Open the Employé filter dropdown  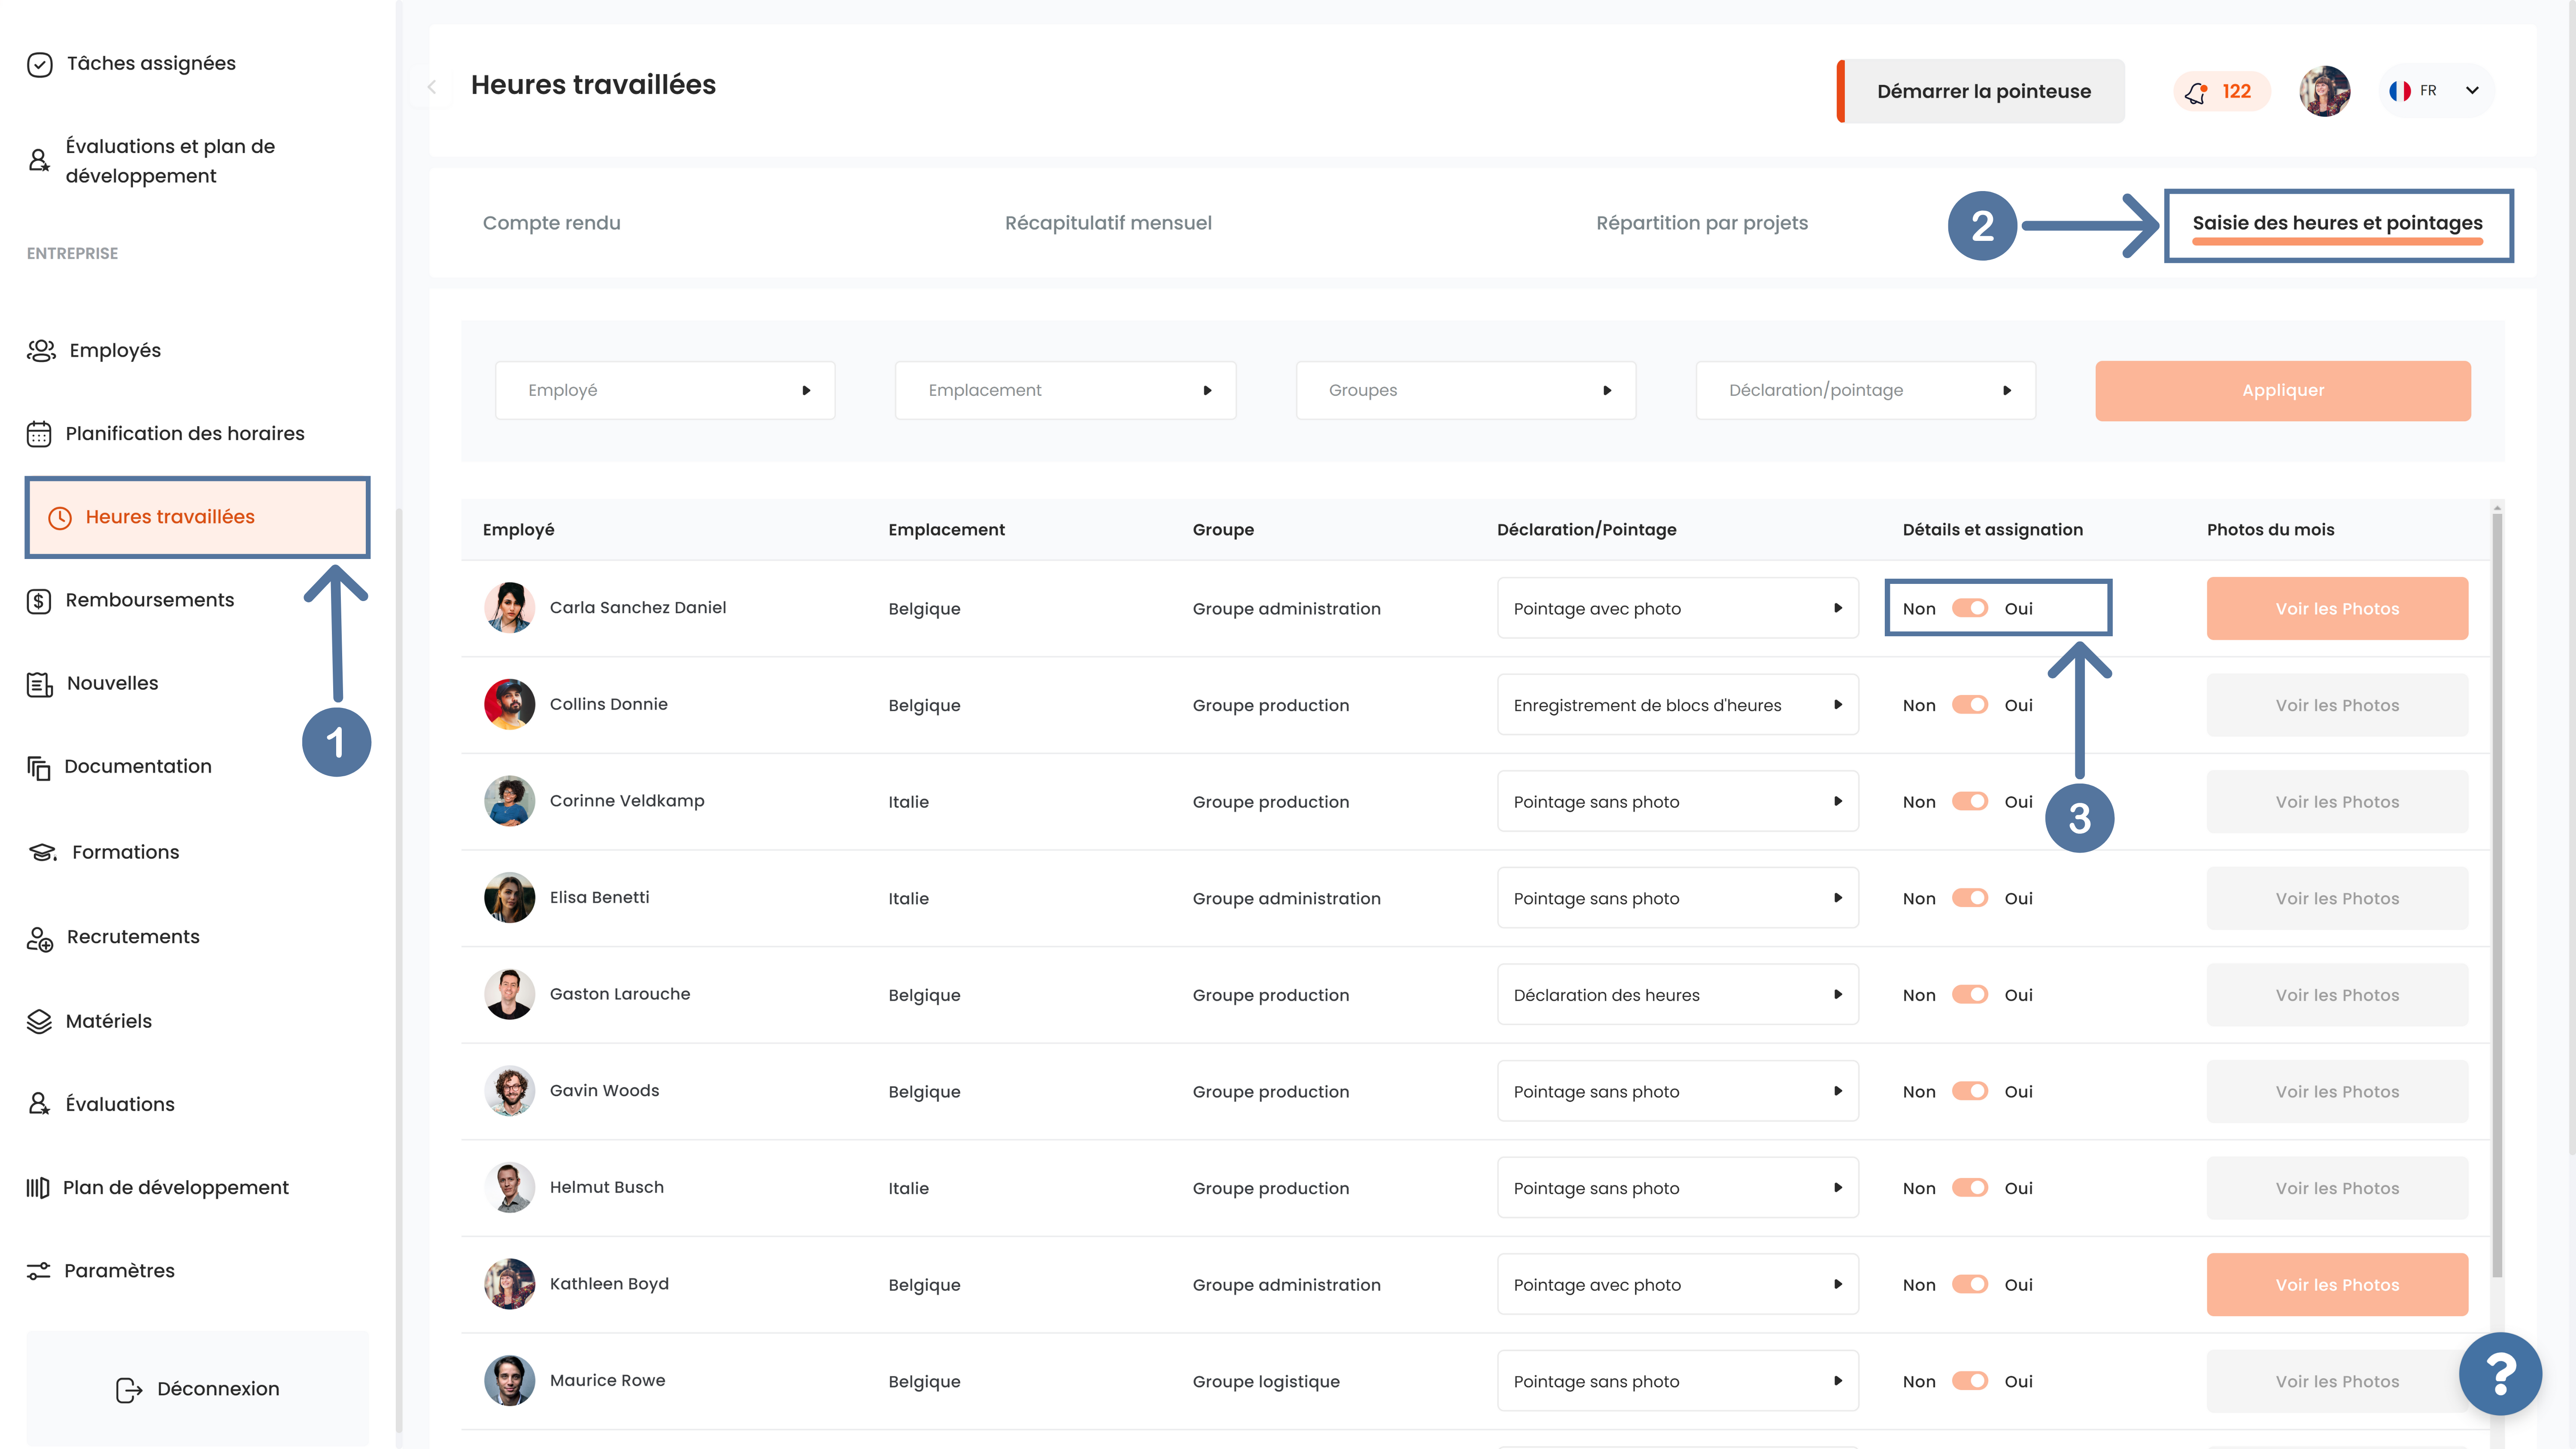665,390
